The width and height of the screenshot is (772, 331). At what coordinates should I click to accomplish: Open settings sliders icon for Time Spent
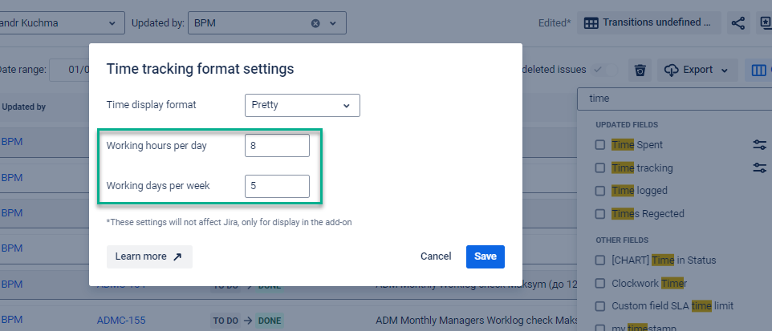(x=760, y=145)
